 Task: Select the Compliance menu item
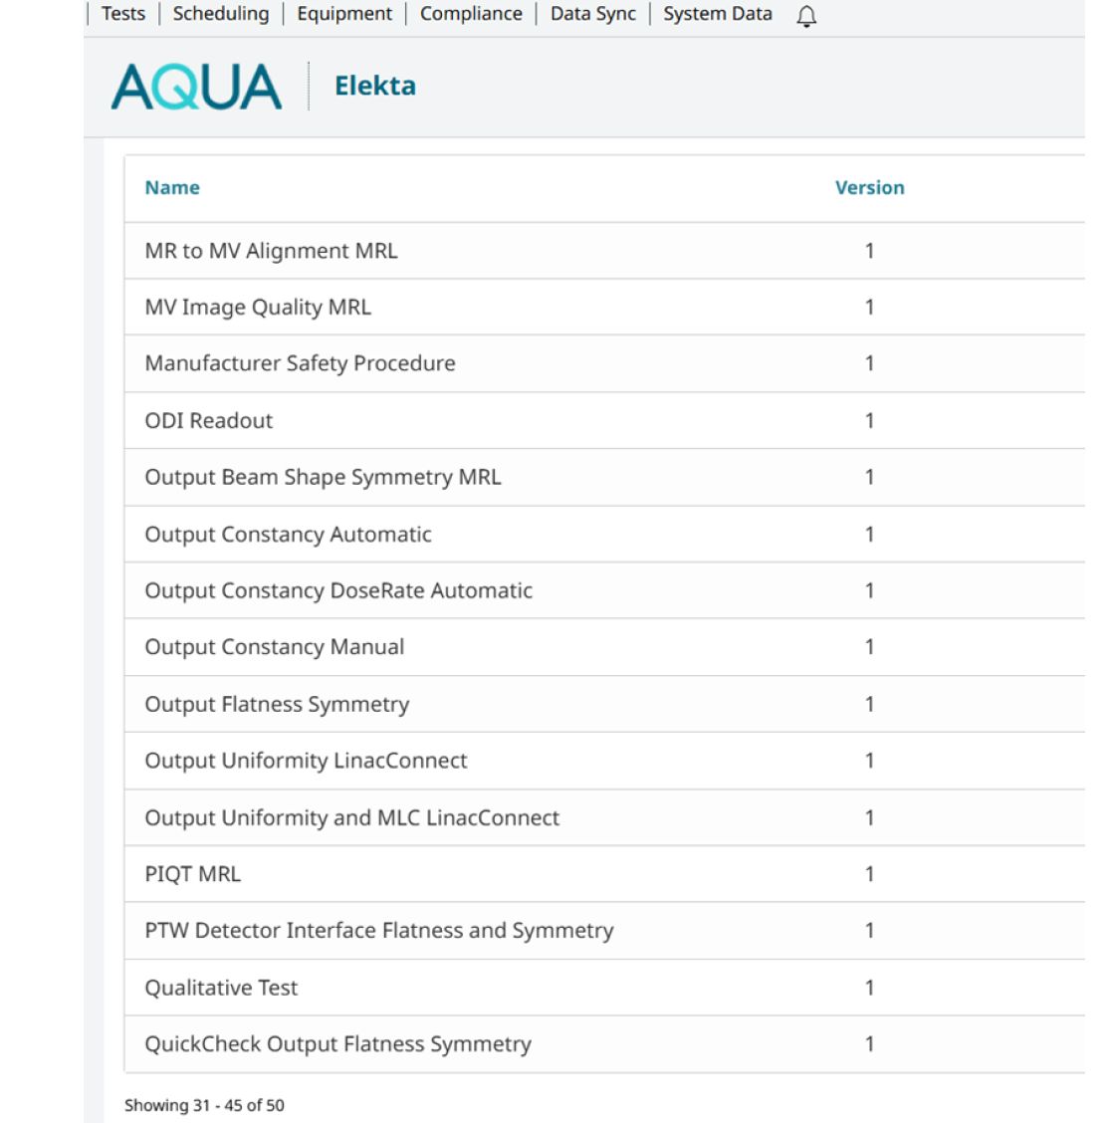471,13
